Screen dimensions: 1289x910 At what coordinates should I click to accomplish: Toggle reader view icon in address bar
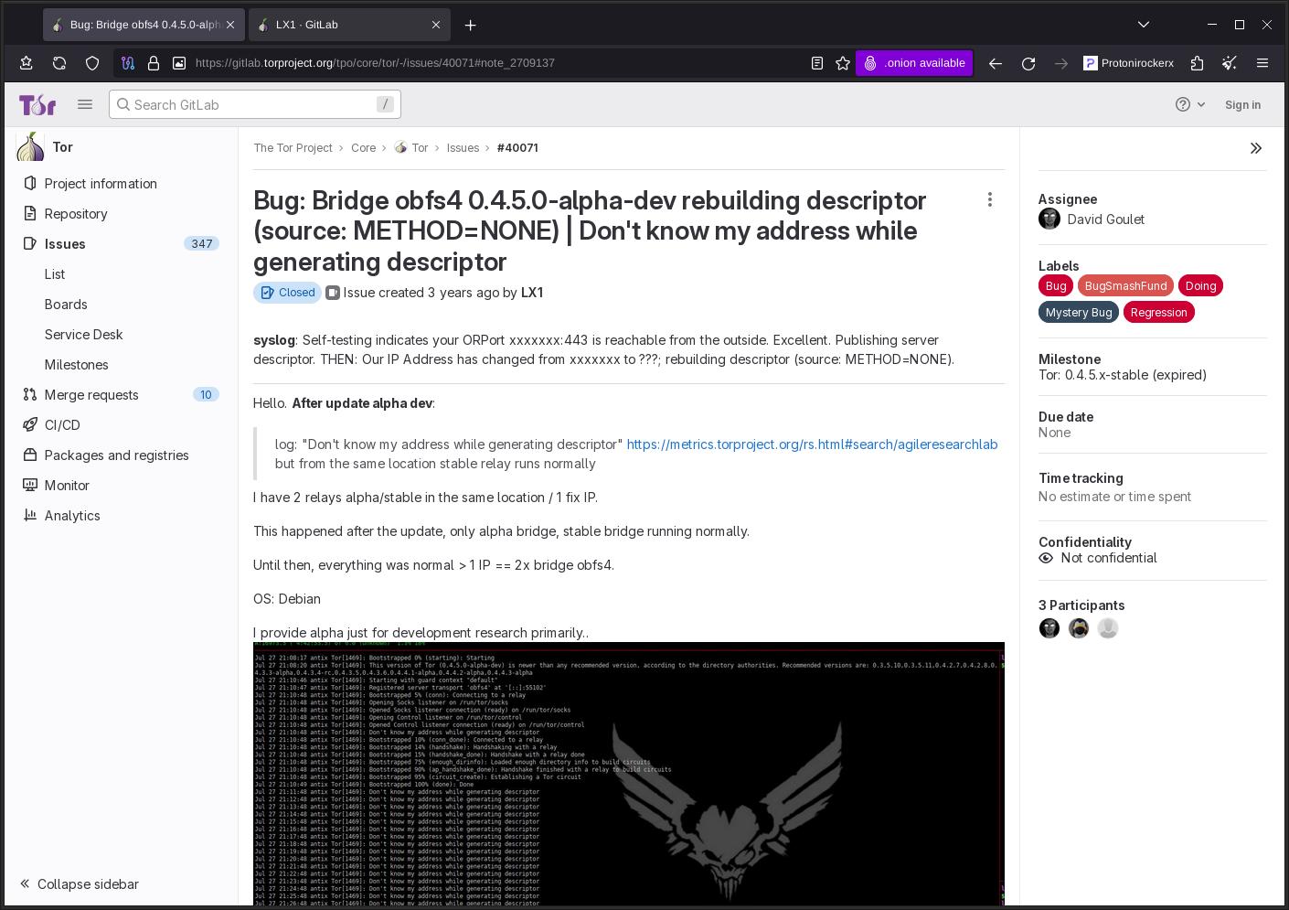tap(817, 63)
